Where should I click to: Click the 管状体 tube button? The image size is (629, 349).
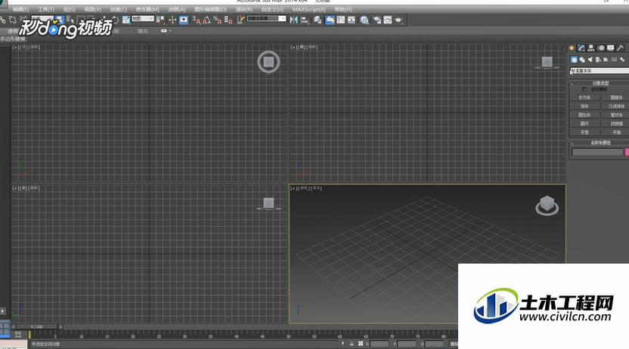615,115
